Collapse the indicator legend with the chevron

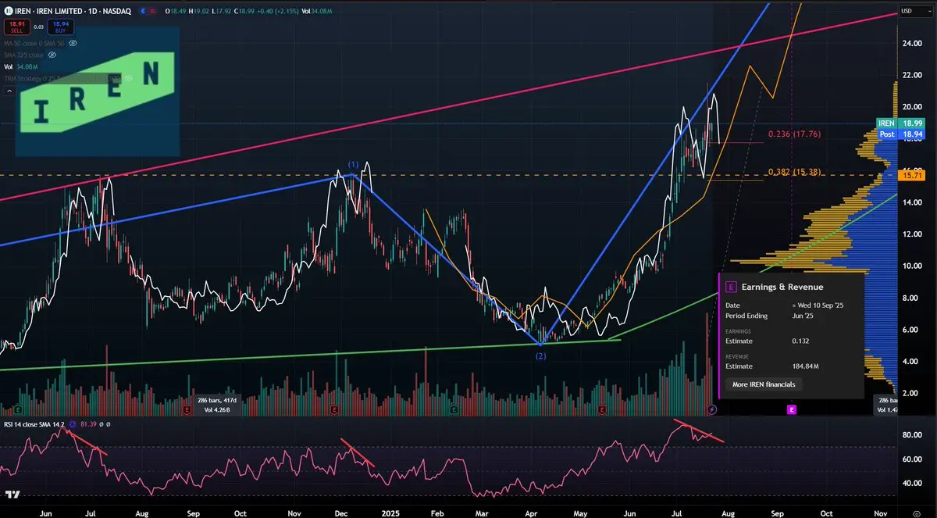pyautogui.click(x=9, y=91)
